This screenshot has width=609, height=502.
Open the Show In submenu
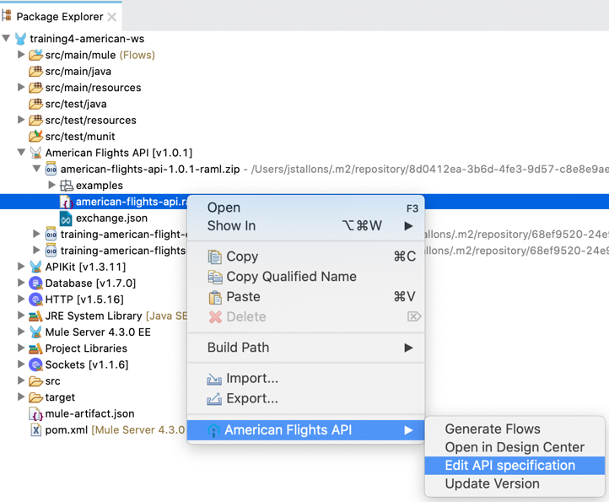(305, 226)
